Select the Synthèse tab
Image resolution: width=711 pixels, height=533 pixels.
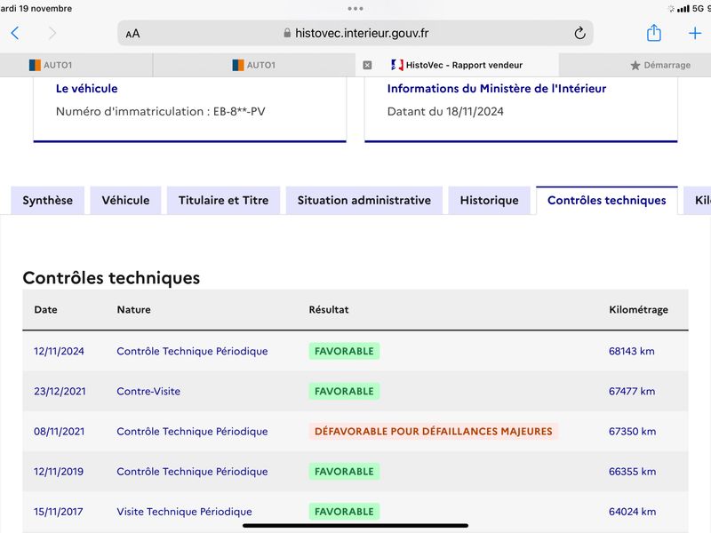pyautogui.click(x=48, y=201)
